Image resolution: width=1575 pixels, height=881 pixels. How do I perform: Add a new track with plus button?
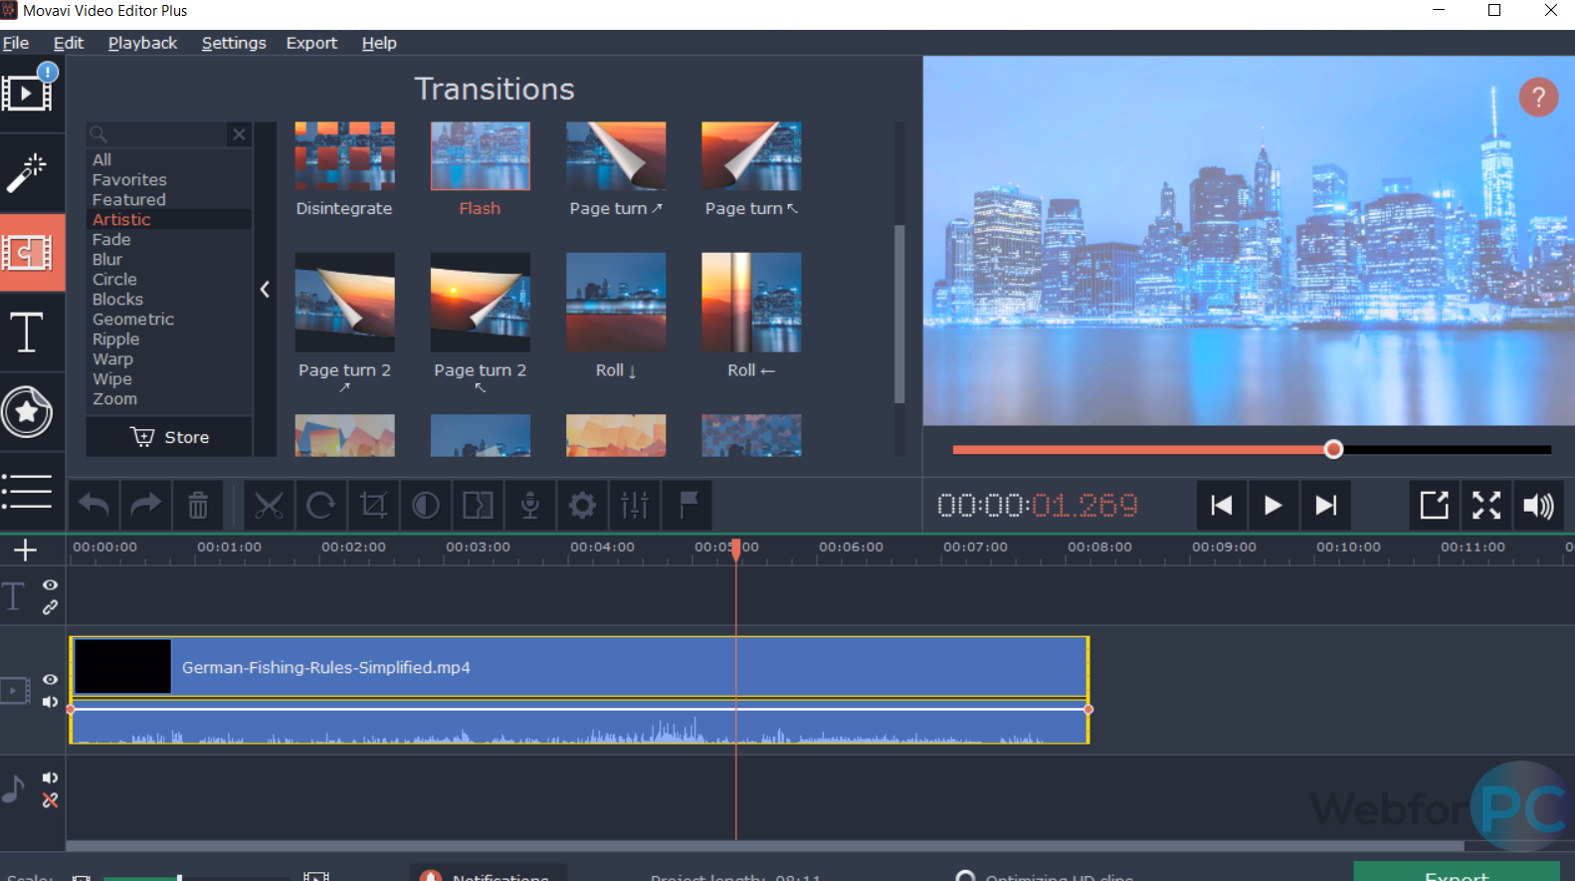pyautogui.click(x=26, y=551)
